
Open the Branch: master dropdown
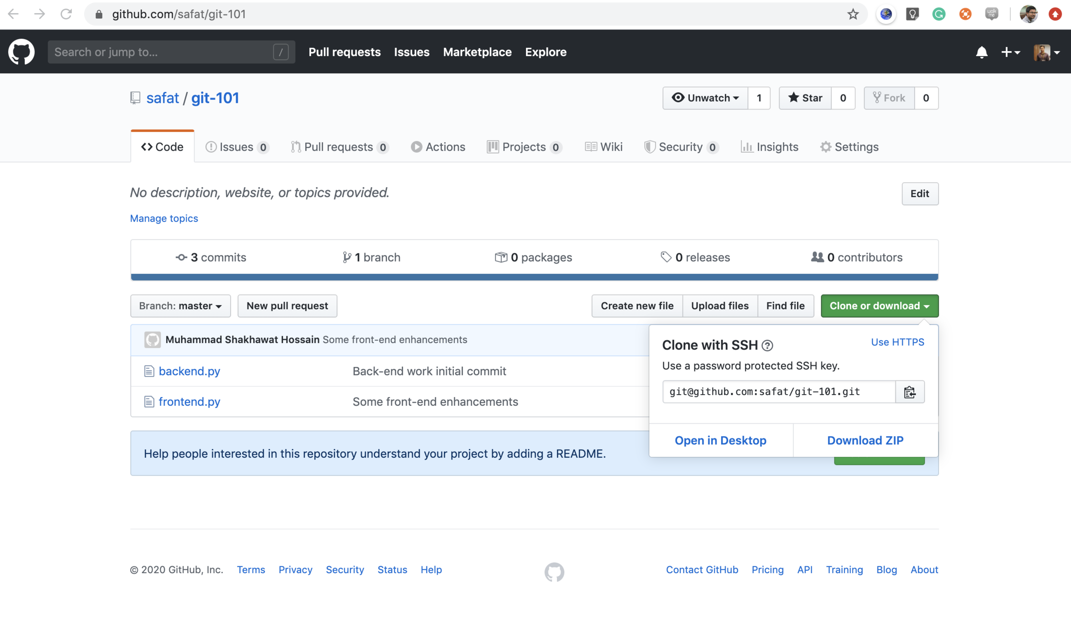coord(180,306)
